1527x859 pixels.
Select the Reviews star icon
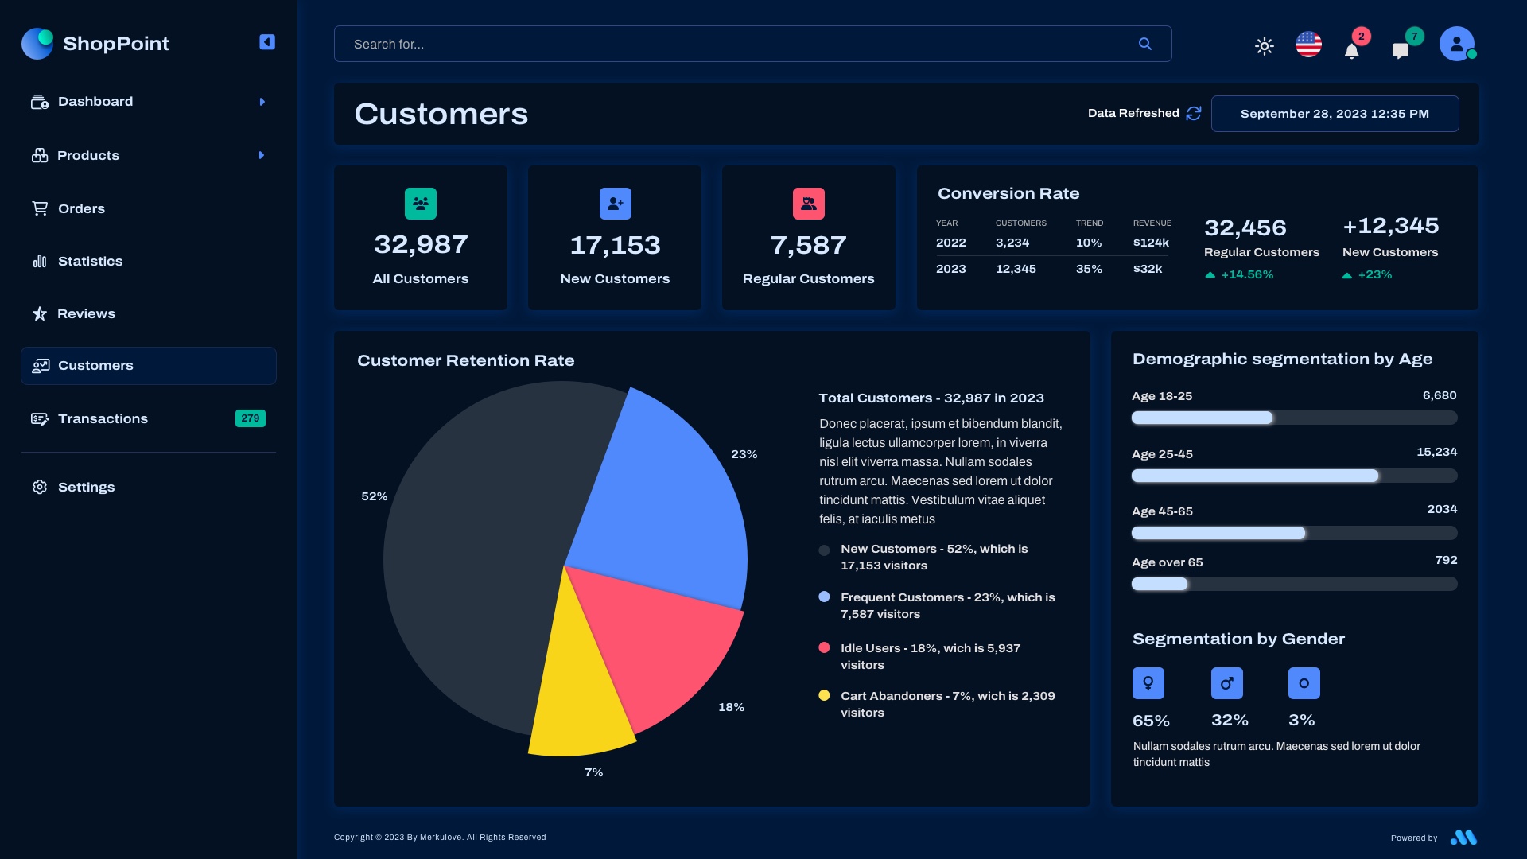pos(39,313)
